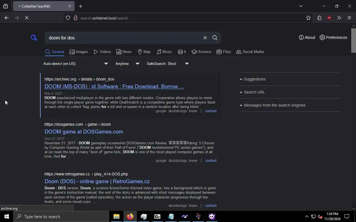Open File Explorer from taskbar
The image size is (356, 222).
[116, 216]
